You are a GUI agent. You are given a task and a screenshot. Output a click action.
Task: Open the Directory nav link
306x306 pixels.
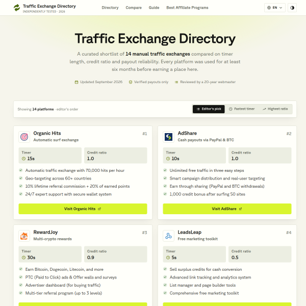tap(110, 8)
